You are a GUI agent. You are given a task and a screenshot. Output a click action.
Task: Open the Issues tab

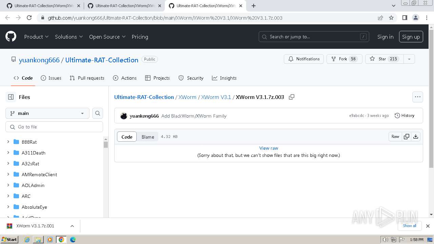(51, 78)
